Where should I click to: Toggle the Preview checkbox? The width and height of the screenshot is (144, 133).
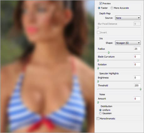point(101,3)
